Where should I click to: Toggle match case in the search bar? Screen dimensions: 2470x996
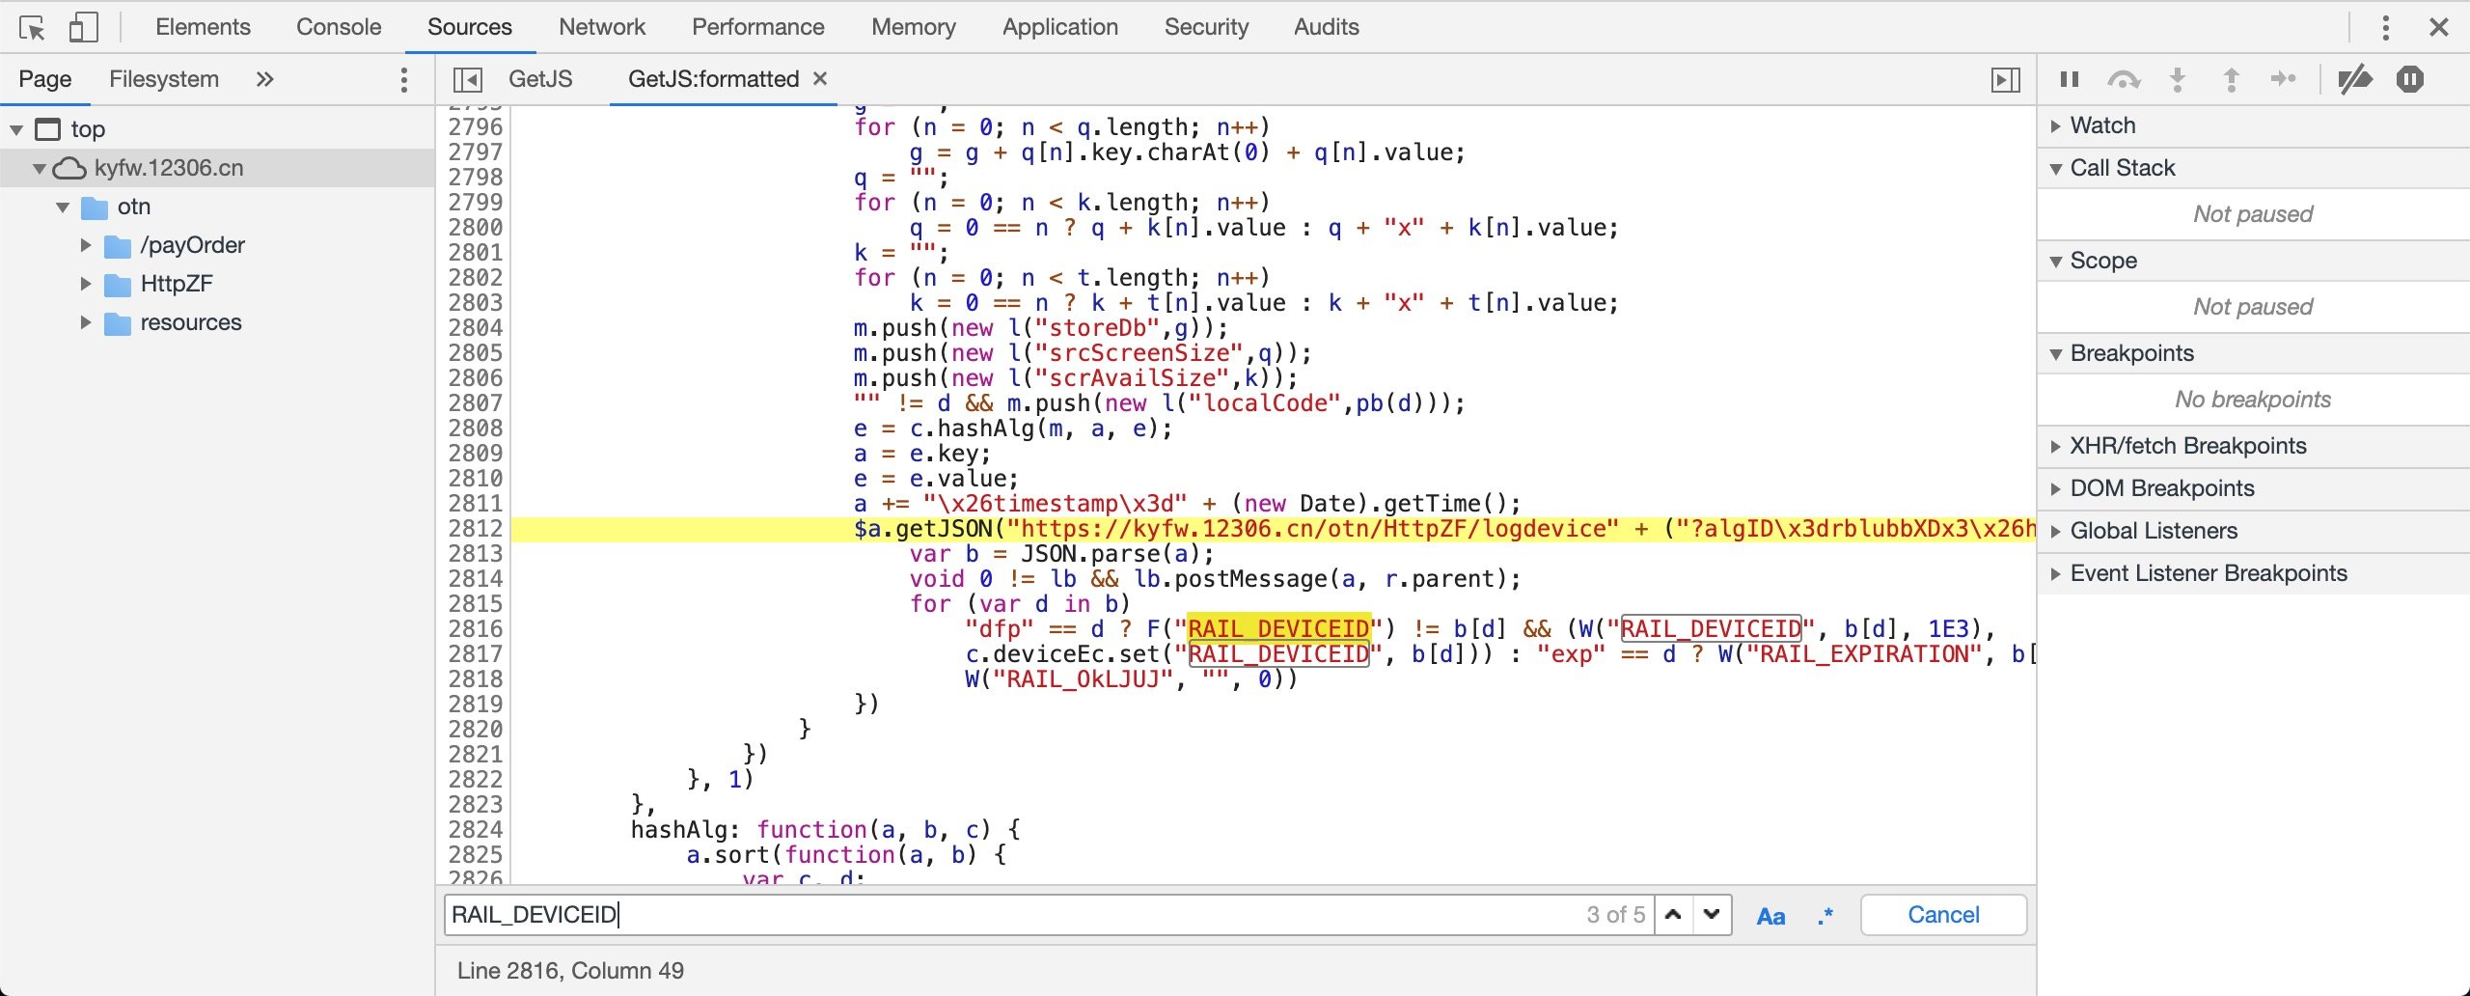pos(1771,915)
